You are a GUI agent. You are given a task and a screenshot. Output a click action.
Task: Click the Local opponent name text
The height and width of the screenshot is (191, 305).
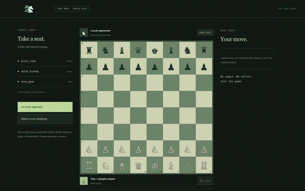pos(100,31)
